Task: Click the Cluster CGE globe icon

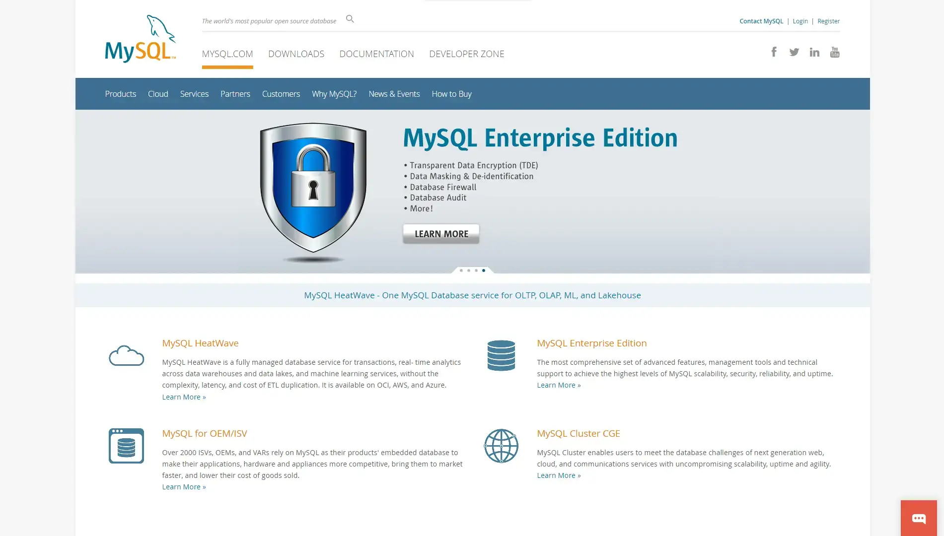Action: [501, 446]
